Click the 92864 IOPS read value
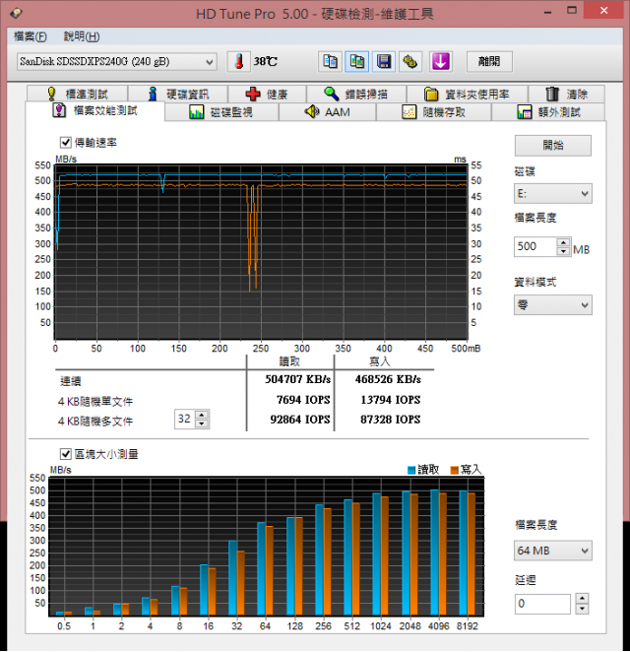 tap(300, 420)
